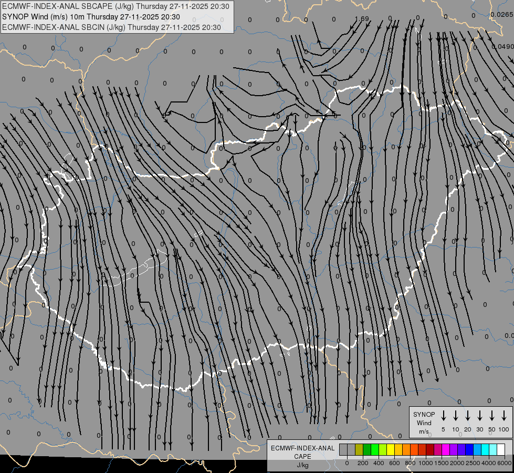The width and height of the screenshot is (514, 473).
Task: Click the 400 tick label in CAPE scale
Action: [379, 463]
